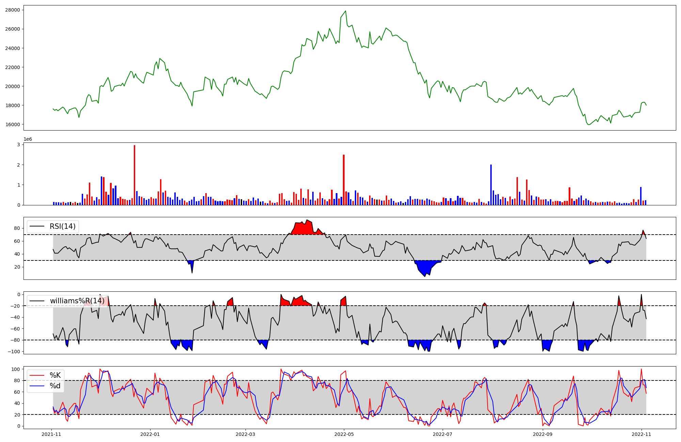Click the 2022-01 x-axis date label
Viewport: 681px width, 442px height.
click(150, 434)
